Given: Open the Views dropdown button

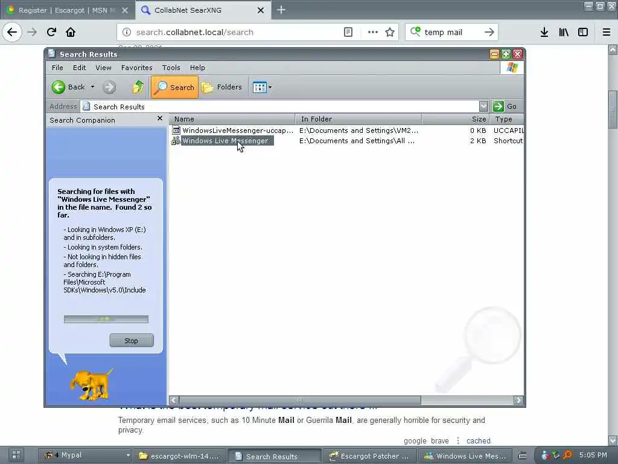Looking at the screenshot, I should click(262, 87).
